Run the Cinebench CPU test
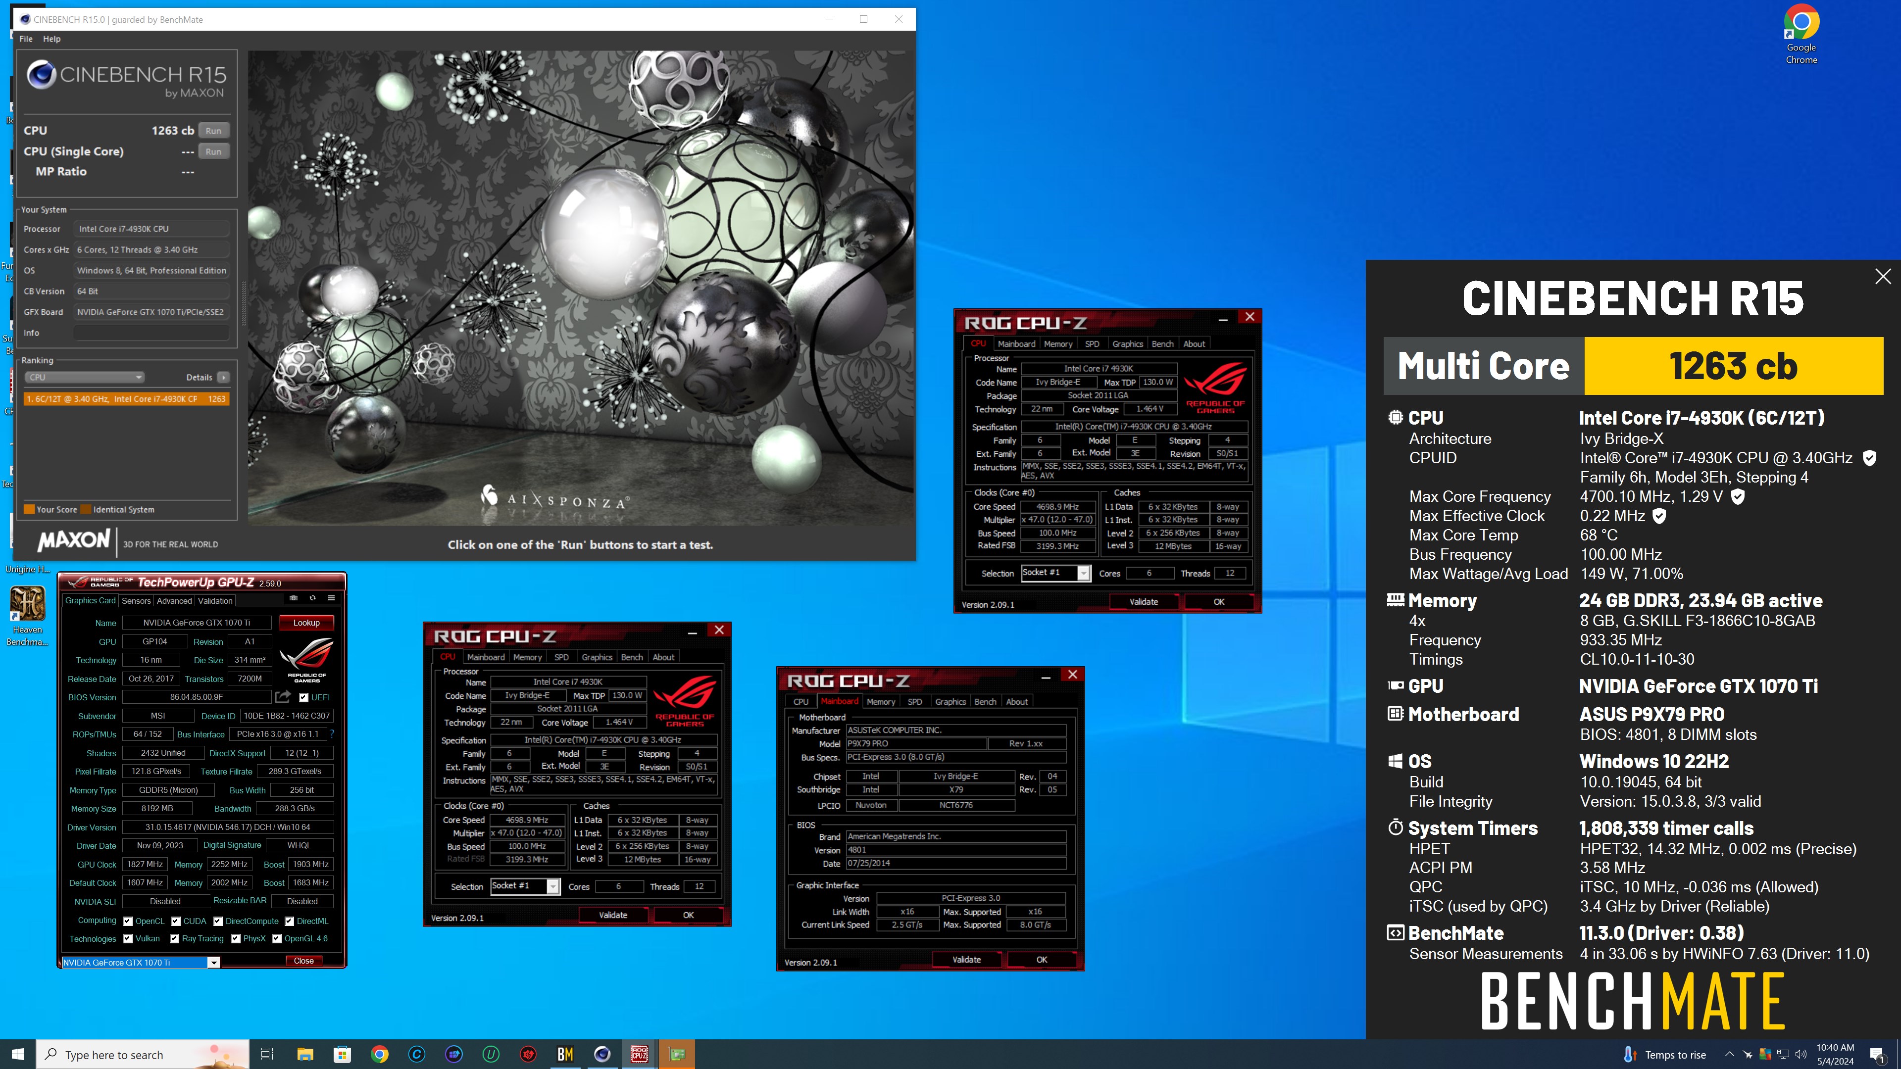 pos(213,131)
